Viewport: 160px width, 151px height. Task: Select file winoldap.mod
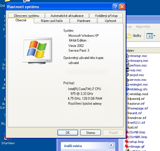[x=139, y=94]
